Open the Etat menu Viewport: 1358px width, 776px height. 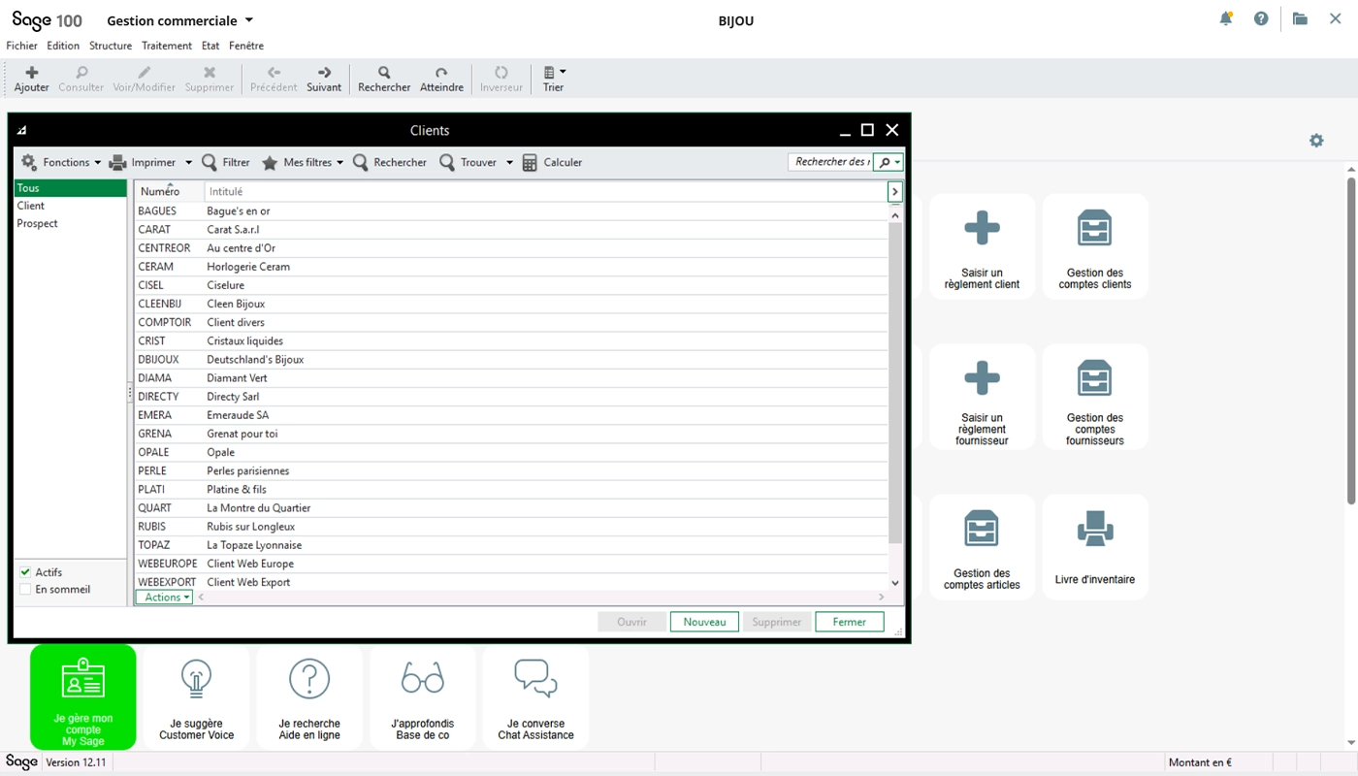pyautogui.click(x=210, y=46)
